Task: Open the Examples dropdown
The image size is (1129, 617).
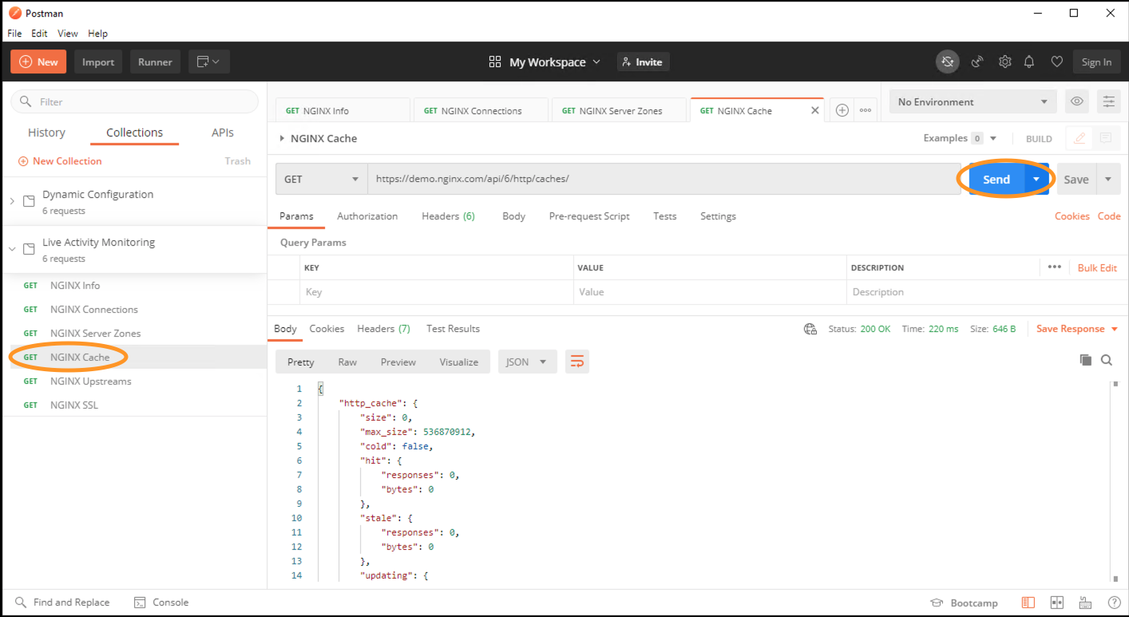Action: 961,138
